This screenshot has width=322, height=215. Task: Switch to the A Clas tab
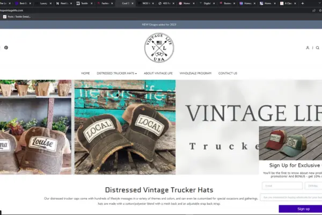[x=287, y=3]
